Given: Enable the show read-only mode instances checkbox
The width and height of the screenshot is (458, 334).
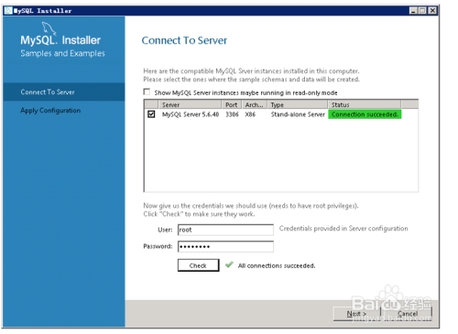Looking at the screenshot, I should point(147,92).
